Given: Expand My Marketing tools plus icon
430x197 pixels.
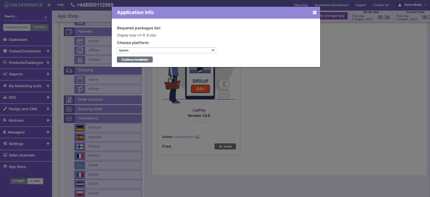Looking at the screenshot, I should [x=48, y=86].
